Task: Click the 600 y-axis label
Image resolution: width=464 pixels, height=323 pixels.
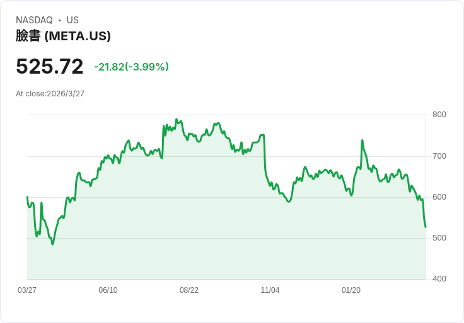Action: point(439,197)
